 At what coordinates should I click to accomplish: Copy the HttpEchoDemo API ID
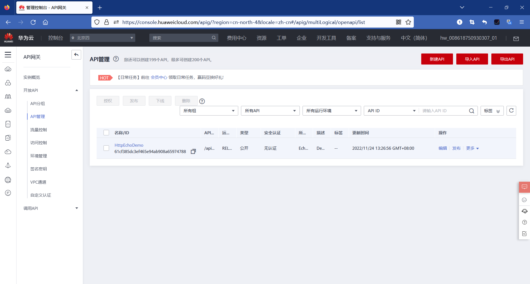193,151
